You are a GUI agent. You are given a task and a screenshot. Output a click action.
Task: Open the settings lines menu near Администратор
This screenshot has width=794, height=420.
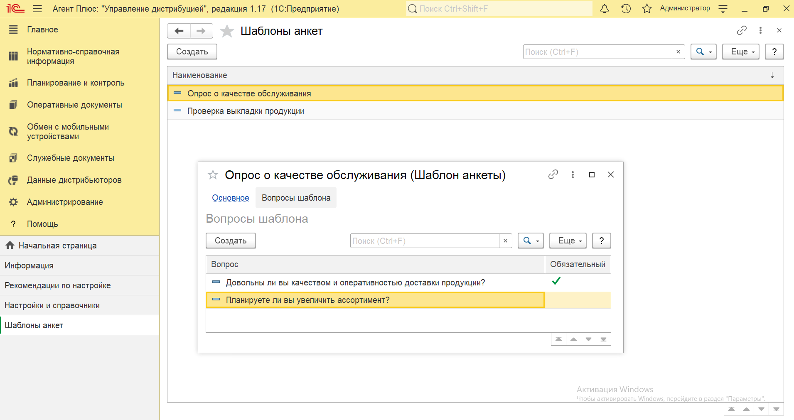click(723, 9)
